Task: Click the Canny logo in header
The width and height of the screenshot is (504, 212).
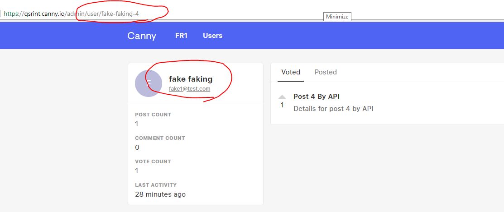Action: (142, 36)
